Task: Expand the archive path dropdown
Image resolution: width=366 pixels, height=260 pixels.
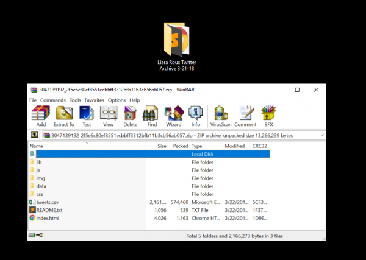Action: [x=319, y=135]
